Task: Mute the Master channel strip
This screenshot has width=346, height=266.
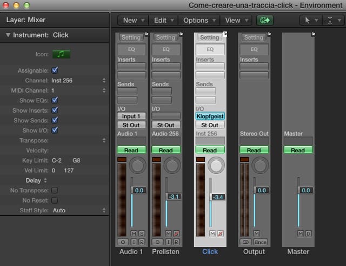Action: 301,233
